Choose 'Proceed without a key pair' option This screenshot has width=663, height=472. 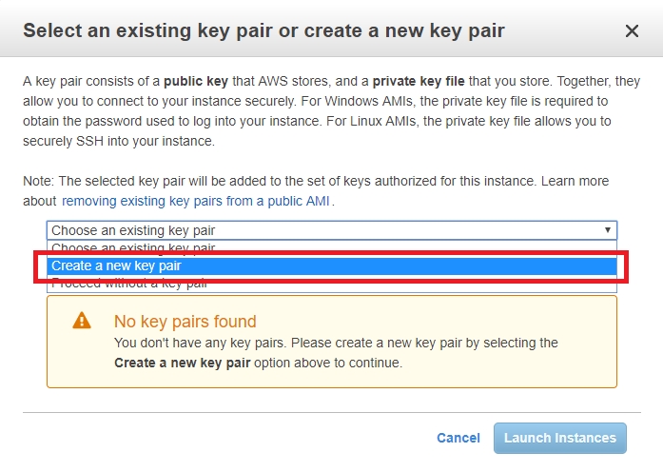point(332,285)
